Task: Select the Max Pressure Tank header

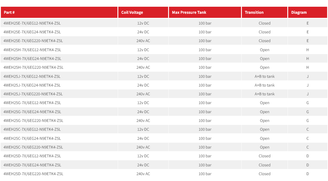Action: (189, 12)
